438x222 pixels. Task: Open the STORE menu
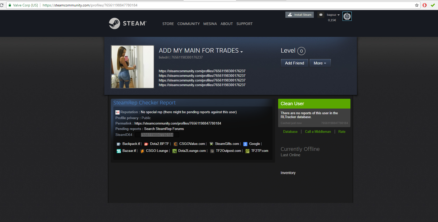tap(168, 24)
